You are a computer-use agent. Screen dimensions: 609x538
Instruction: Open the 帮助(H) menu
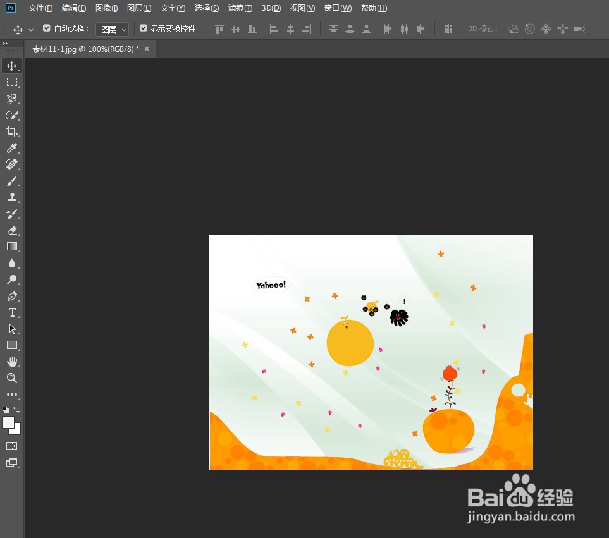tap(374, 8)
